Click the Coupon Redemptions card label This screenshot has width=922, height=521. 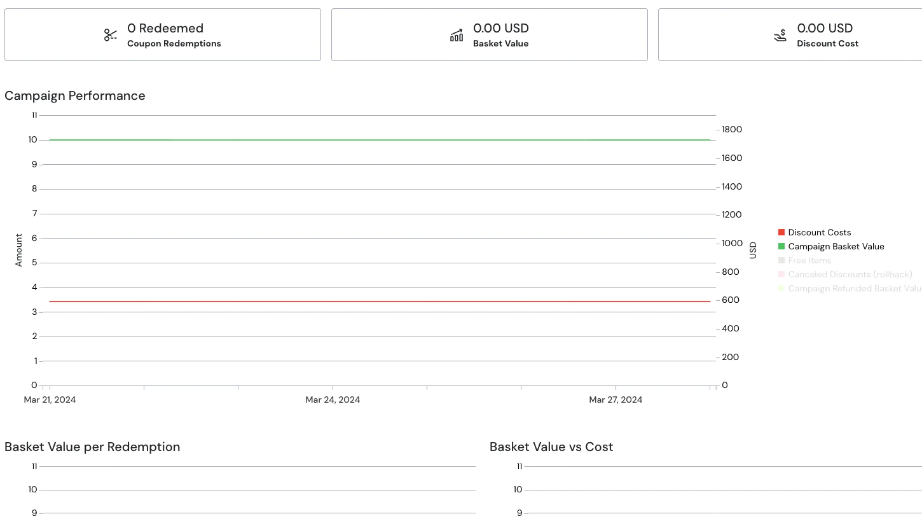174,44
